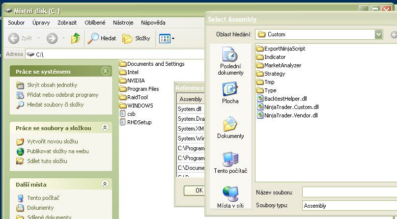
Task: Collapse the Další místa panel
Action: (x=105, y=184)
